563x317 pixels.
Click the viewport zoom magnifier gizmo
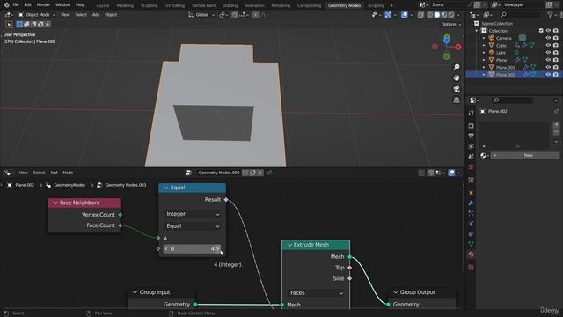(457, 67)
